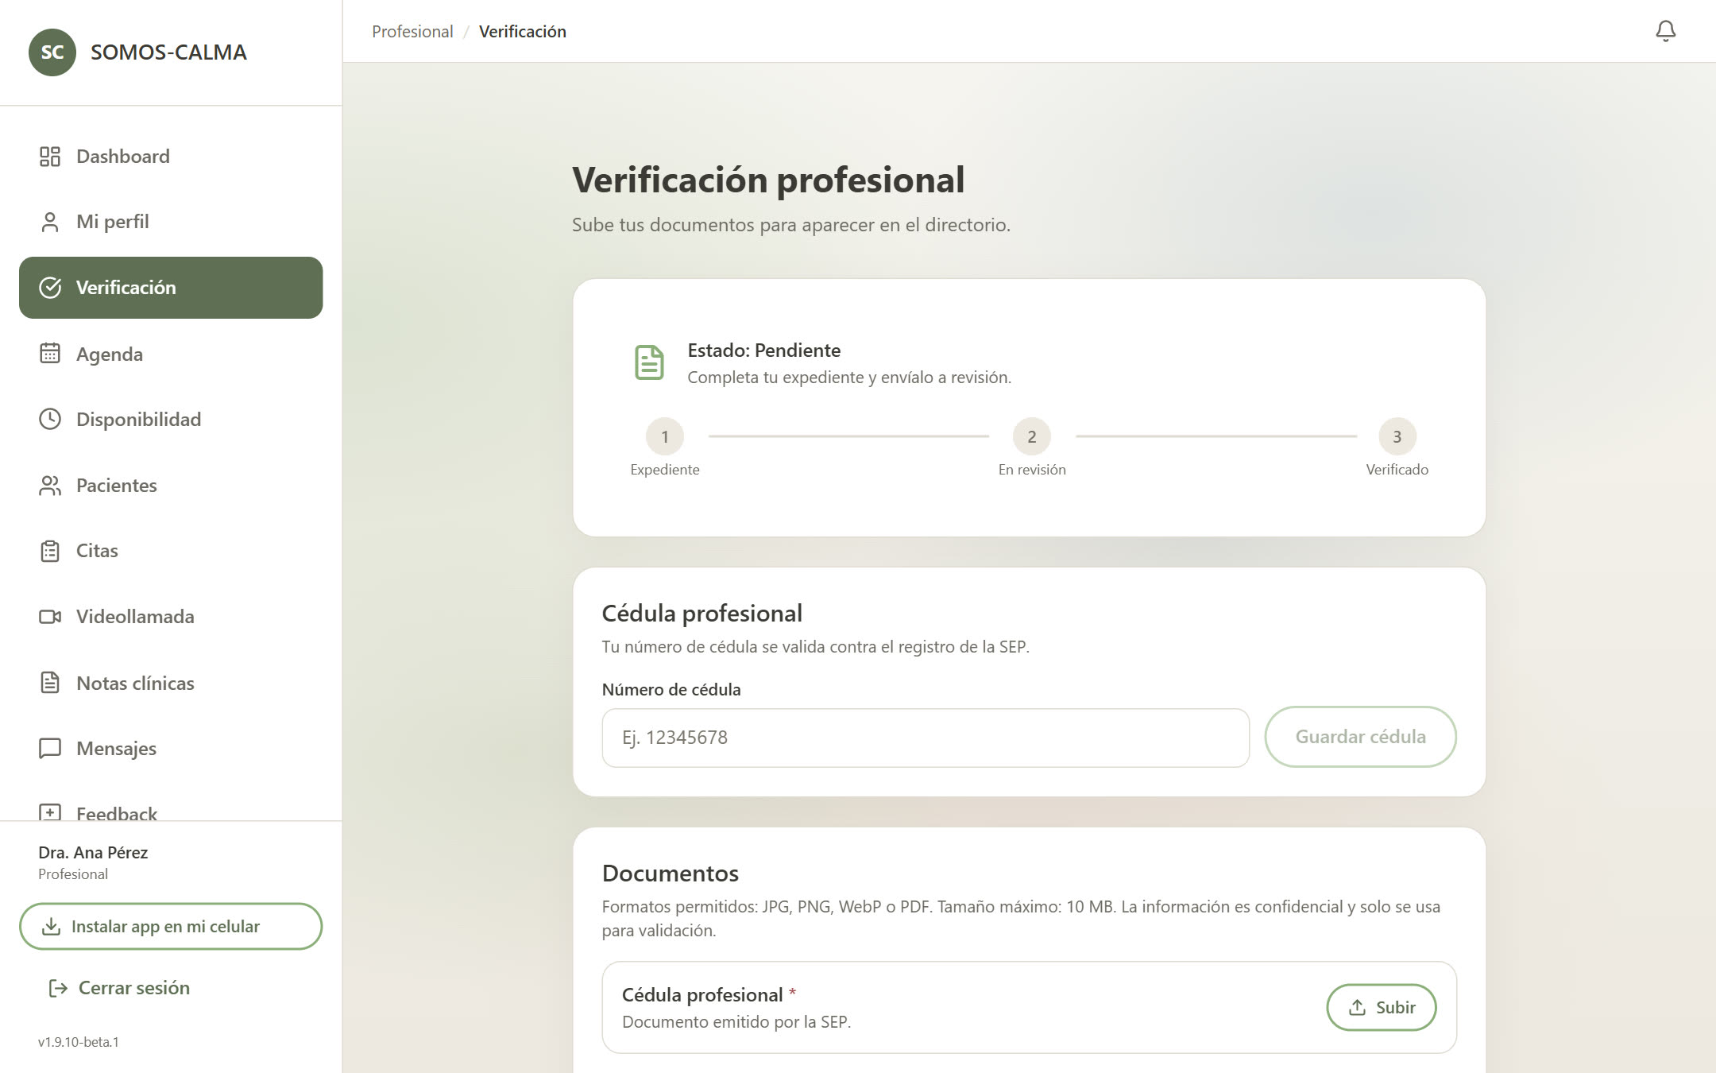Select Verificación in the sidebar
The width and height of the screenshot is (1716, 1073).
[171, 288]
